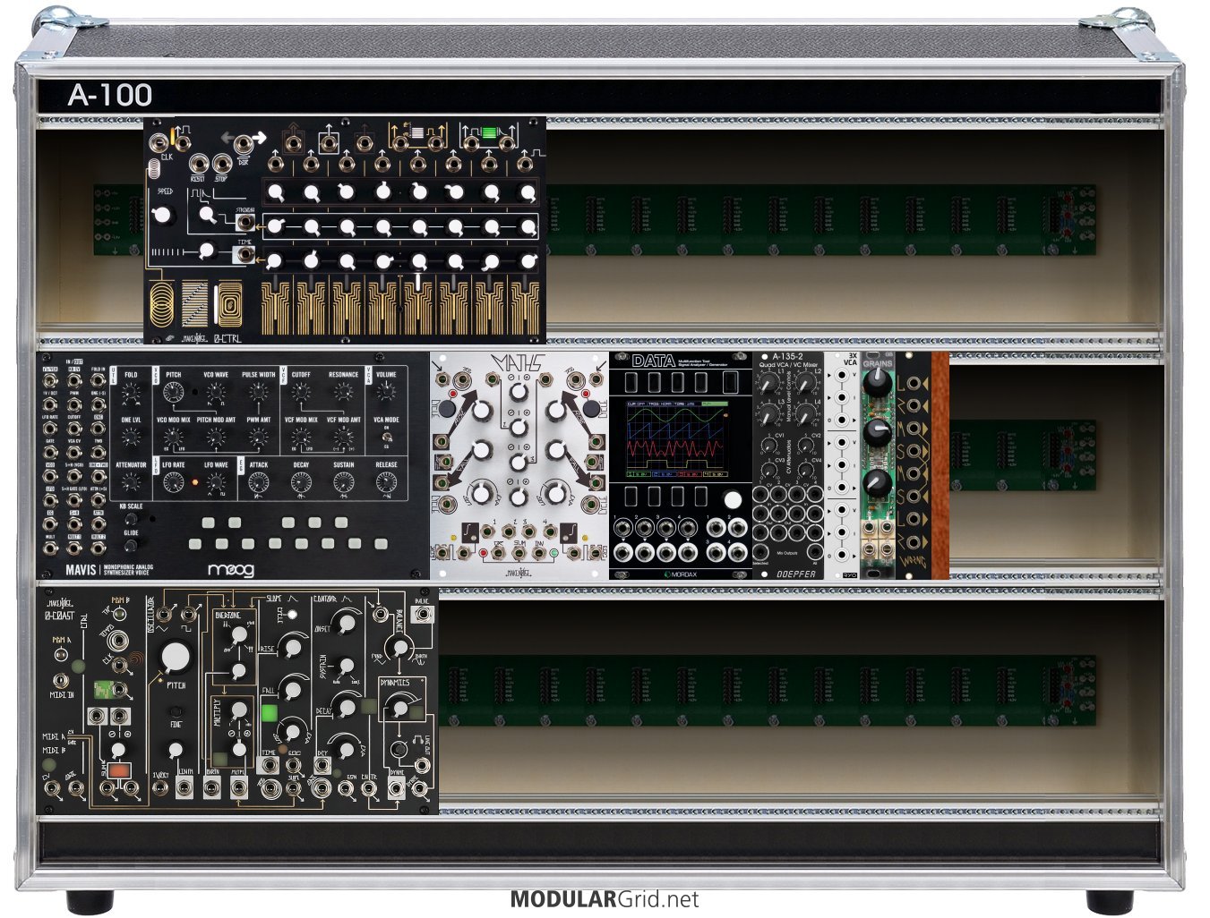Adjust the VCO MOD MIX knob
This screenshot has width=1210, height=918.
pos(174,438)
